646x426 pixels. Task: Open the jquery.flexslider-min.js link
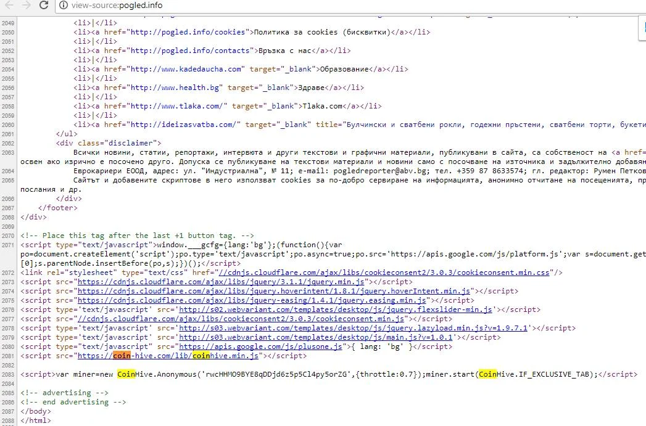tap(336, 309)
